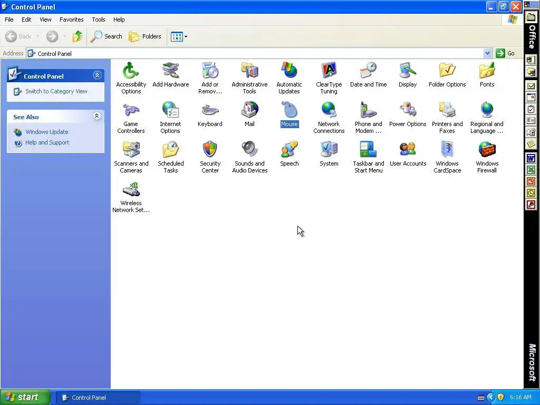Screen dimensions: 540x405
Task: Select the highlighted Mouse icon
Action: (290, 110)
